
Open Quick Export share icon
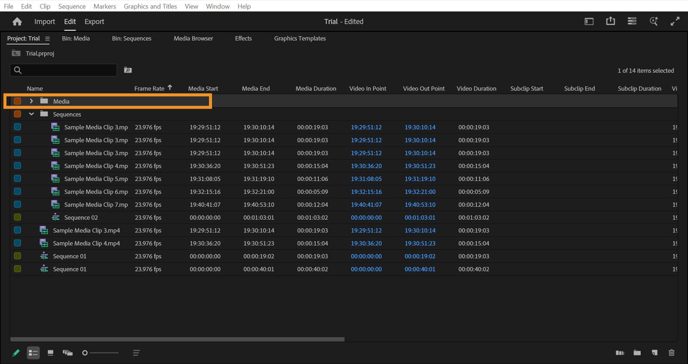610,21
